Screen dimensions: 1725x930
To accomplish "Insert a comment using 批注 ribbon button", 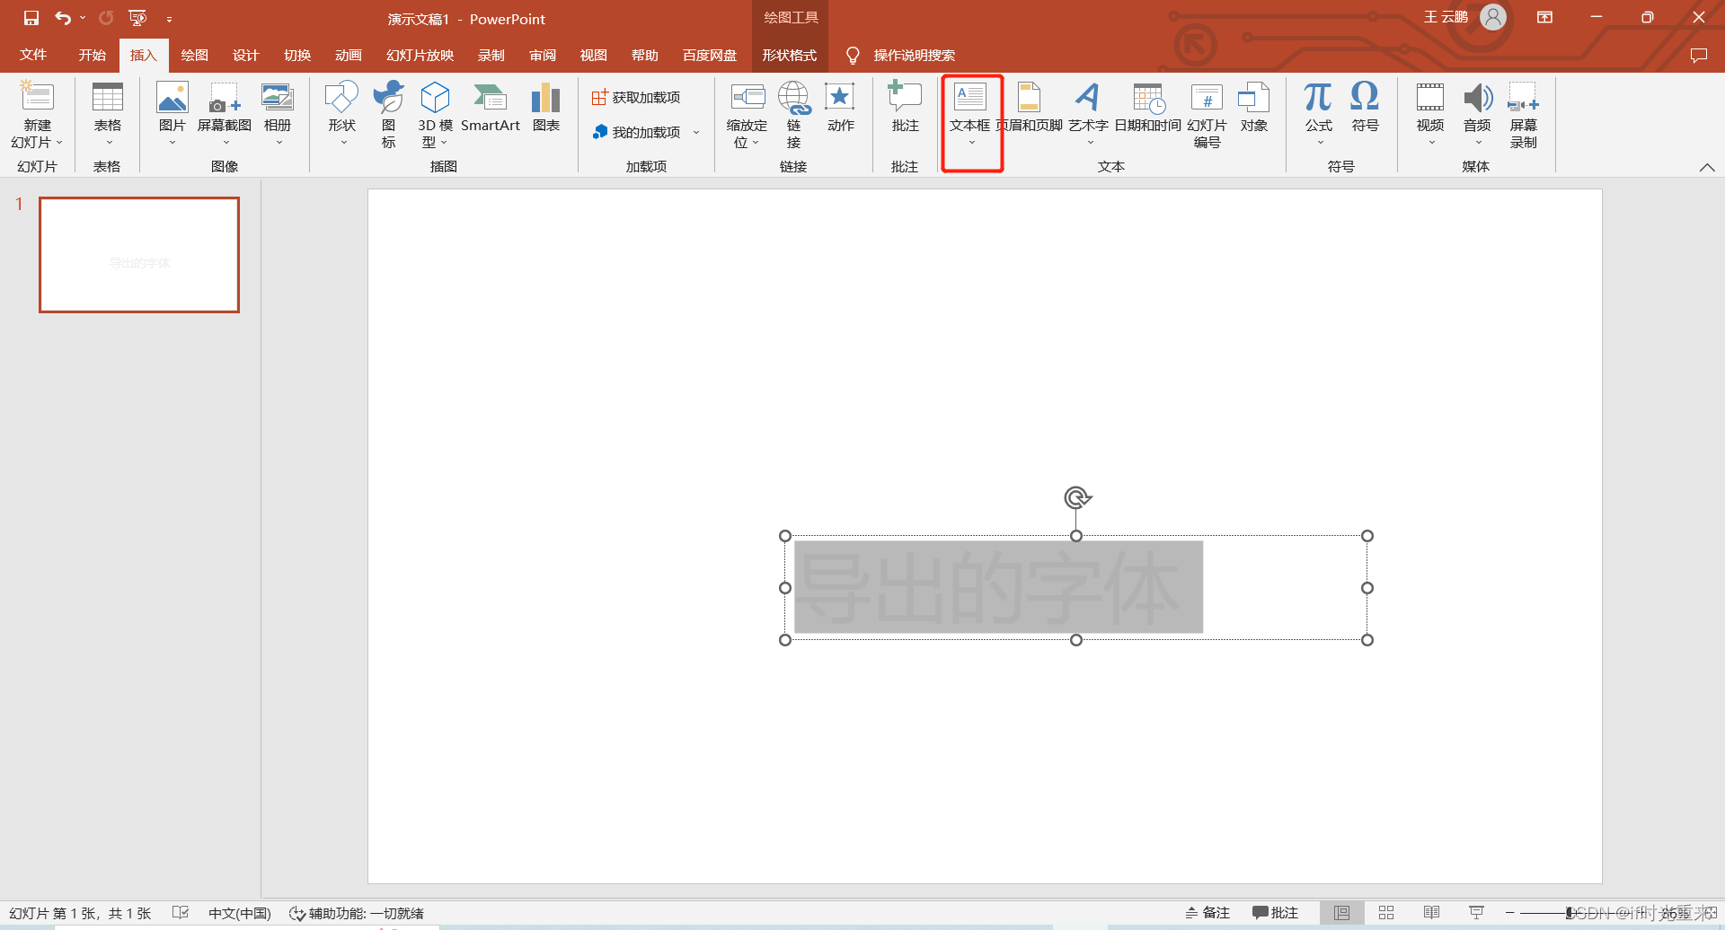I will (x=906, y=107).
